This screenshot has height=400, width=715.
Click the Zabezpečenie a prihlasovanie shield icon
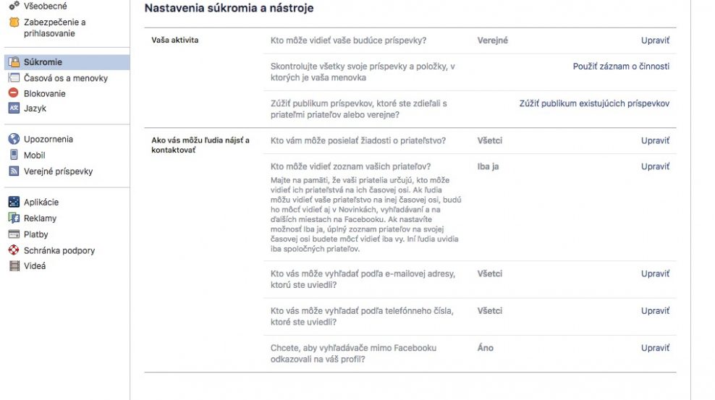[14, 22]
